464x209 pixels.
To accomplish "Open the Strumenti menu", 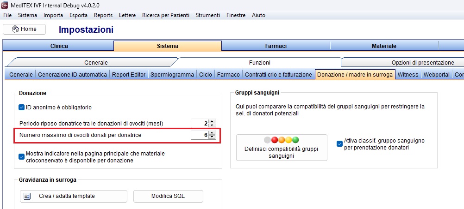I will [x=208, y=15].
